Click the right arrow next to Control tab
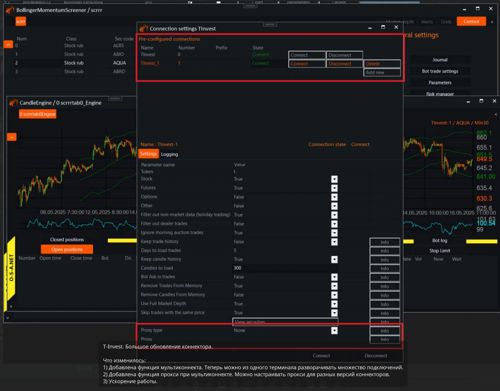 (x=492, y=22)
